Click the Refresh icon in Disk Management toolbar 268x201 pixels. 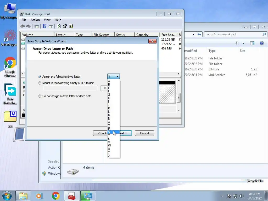click(x=59, y=26)
